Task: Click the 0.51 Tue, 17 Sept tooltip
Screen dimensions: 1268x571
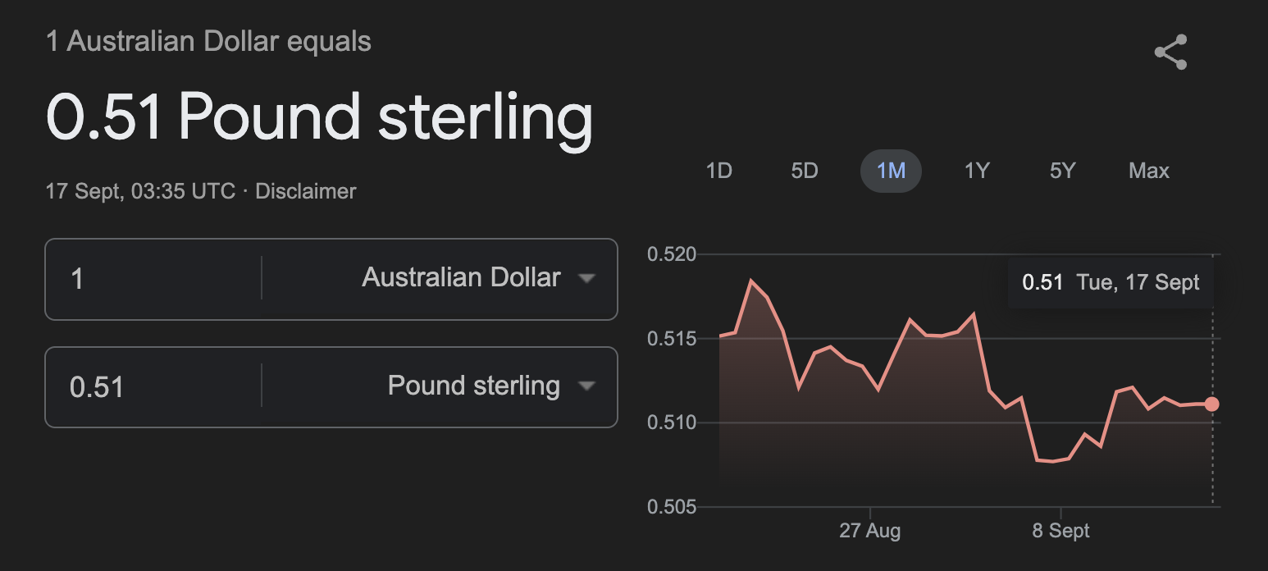Action: pyautogui.click(x=1111, y=283)
